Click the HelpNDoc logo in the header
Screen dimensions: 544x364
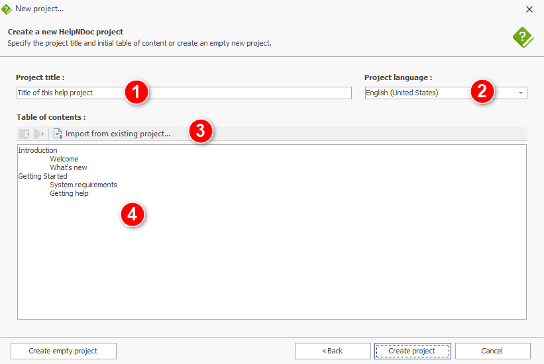coord(523,38)
